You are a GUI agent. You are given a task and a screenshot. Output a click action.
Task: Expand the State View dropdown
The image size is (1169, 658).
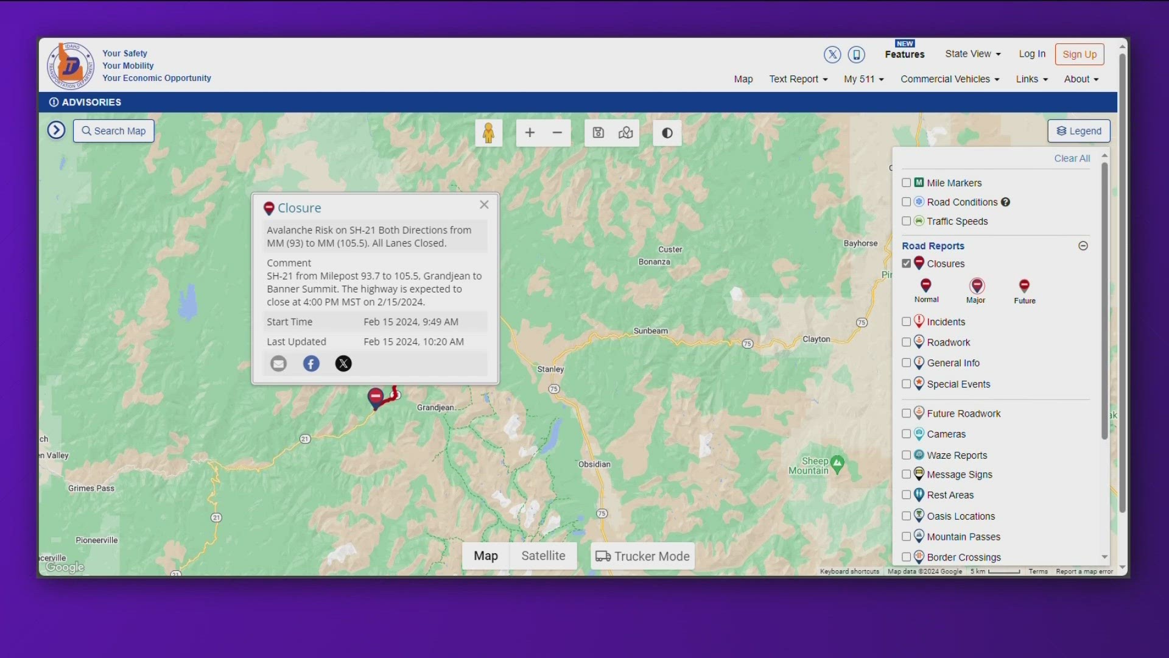click(973, 53)
